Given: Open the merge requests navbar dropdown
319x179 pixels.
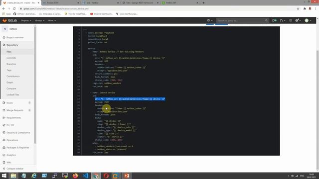Looking at the screenshot, I should coord(283,20).
